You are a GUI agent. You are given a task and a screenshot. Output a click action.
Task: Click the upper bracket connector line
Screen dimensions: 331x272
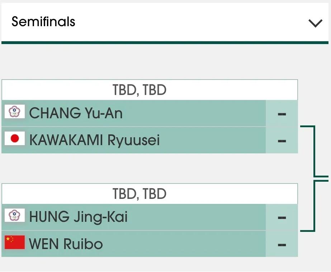(314, 151)
